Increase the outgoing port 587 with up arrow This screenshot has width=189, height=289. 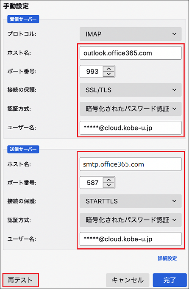click(109, 180)
